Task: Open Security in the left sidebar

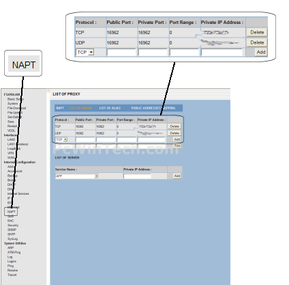Action: tap(13, 226)
